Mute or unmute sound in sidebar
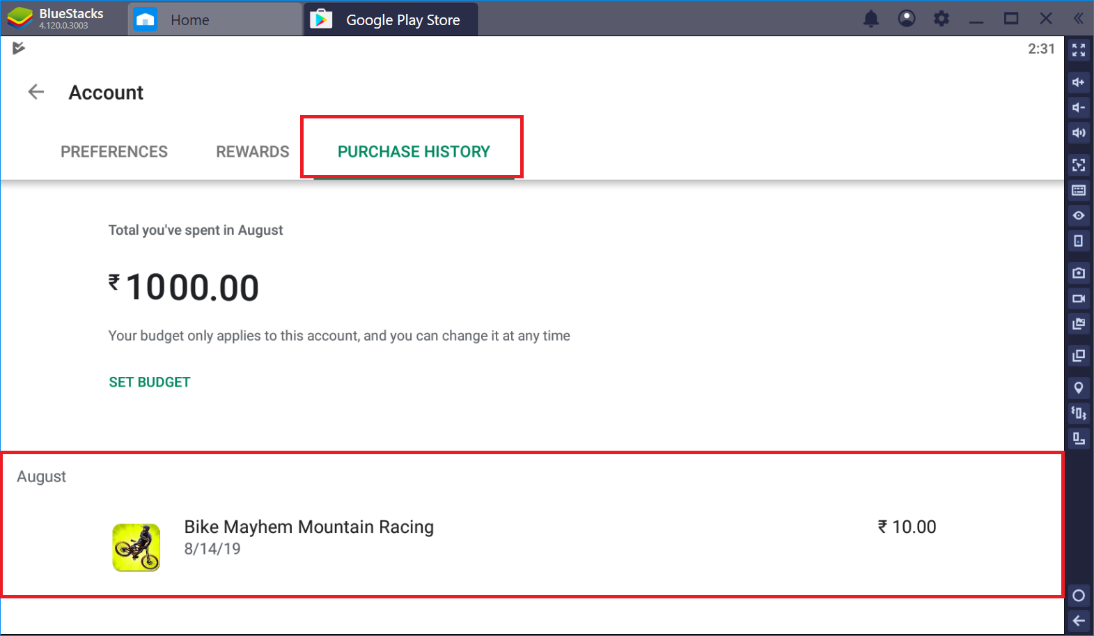The image size is (1094, 636). click(1079, 132)
